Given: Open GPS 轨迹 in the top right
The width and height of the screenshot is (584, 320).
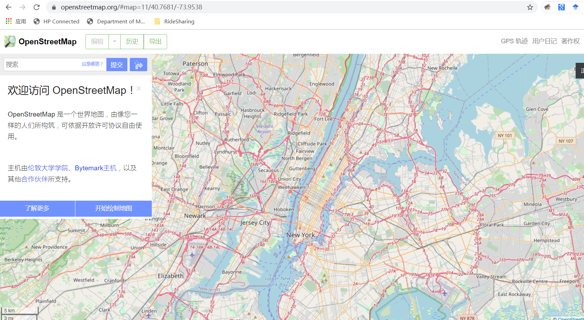Looking at the screenshot, I should coord(514,41).
